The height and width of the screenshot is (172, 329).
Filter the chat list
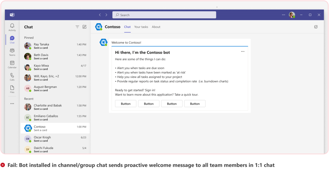click(77, 27)
